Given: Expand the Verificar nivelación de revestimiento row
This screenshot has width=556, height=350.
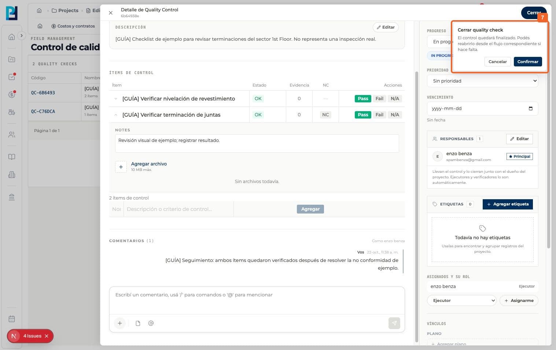Looking at the screenshot, I should pyautogui.click(x=116, y=99).
